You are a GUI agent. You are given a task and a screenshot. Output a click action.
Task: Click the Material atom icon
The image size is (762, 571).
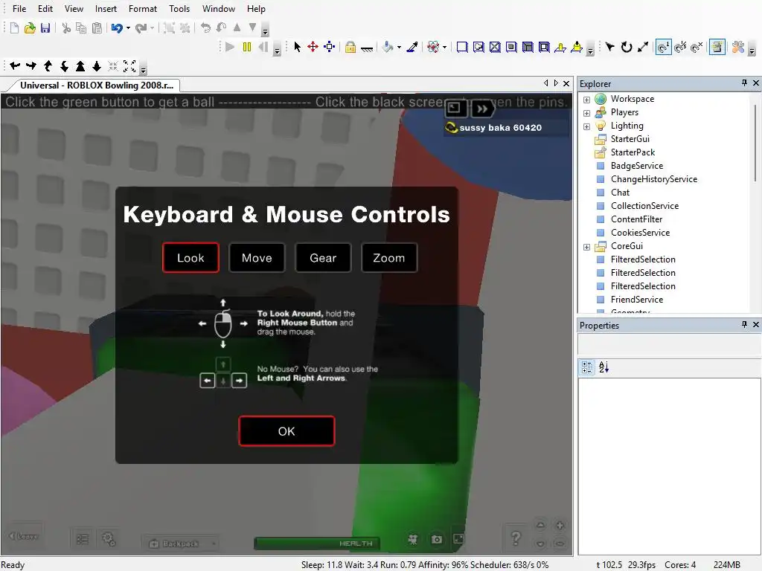pos(433,47)
